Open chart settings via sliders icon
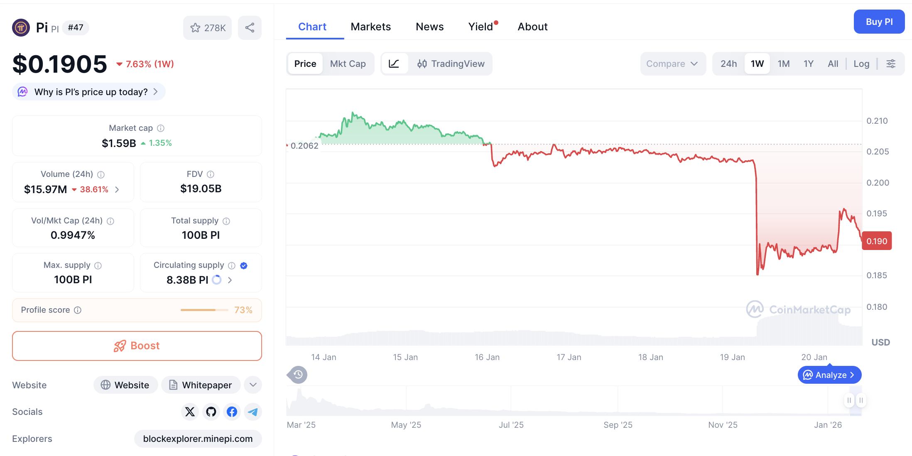The image size is (912, 456). [x=891, y=64]
